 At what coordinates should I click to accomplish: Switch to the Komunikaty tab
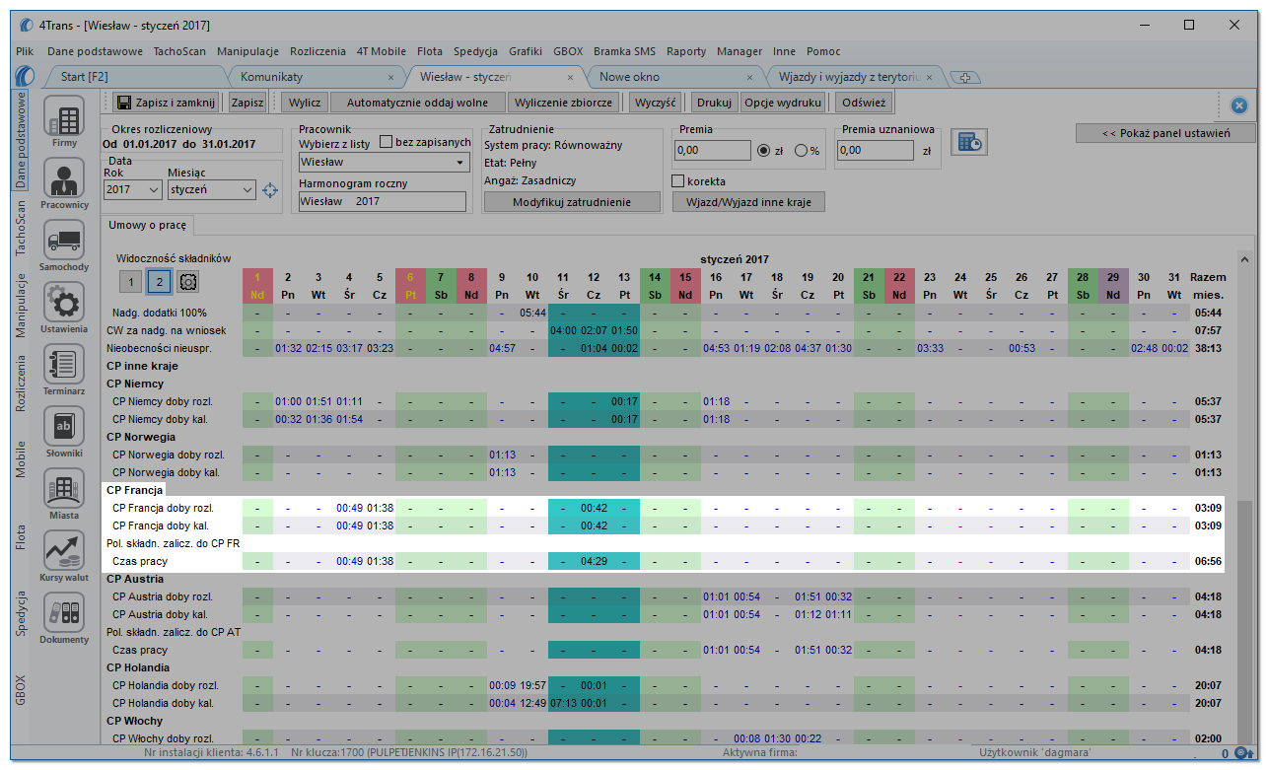pyautogui.click(x=272, y=77)
